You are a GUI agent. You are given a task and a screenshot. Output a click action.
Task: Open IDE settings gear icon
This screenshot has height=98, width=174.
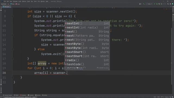coord(170,4)
